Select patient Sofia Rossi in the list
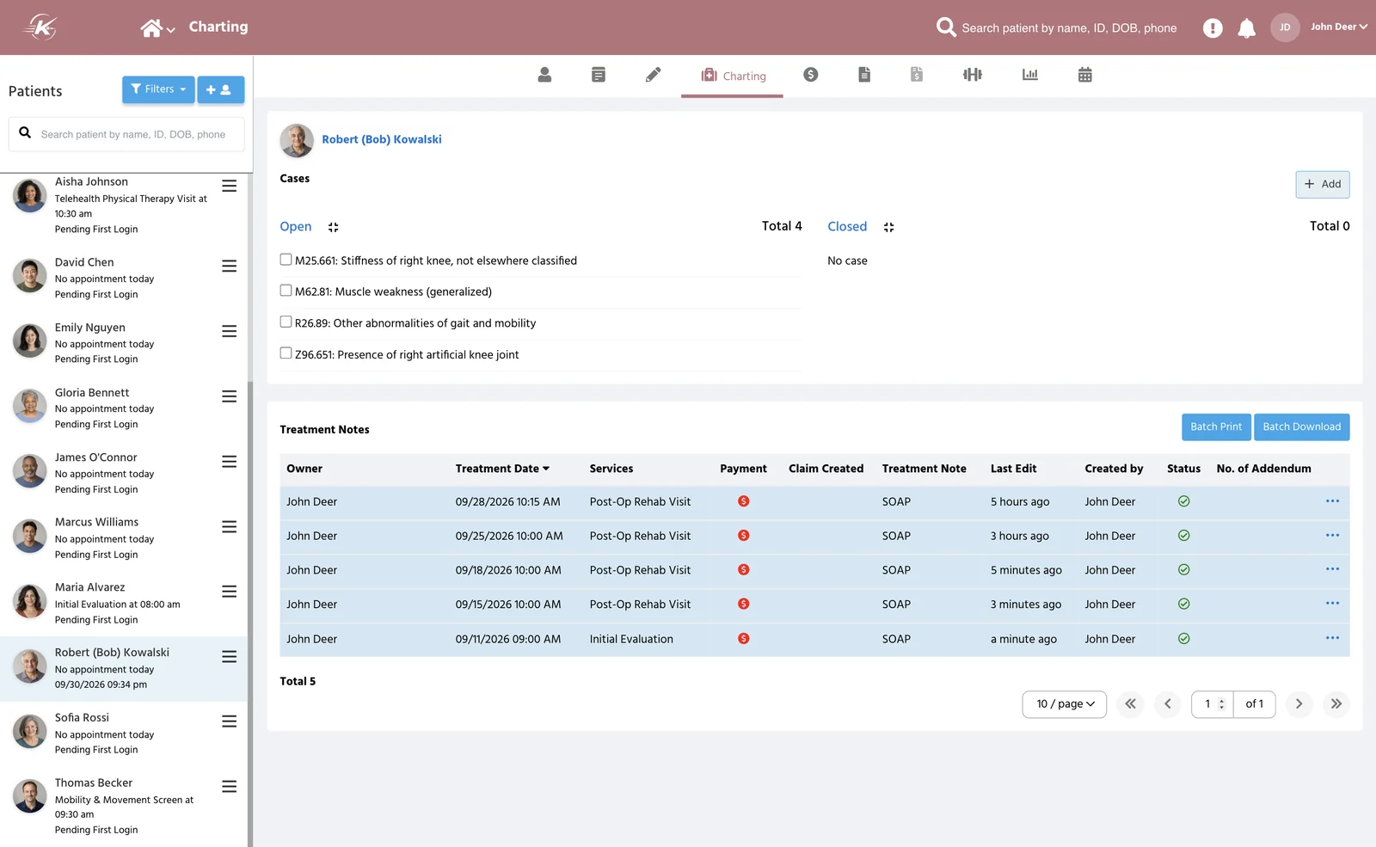This screenshot has width=1376, height=847. pos(125,733)
